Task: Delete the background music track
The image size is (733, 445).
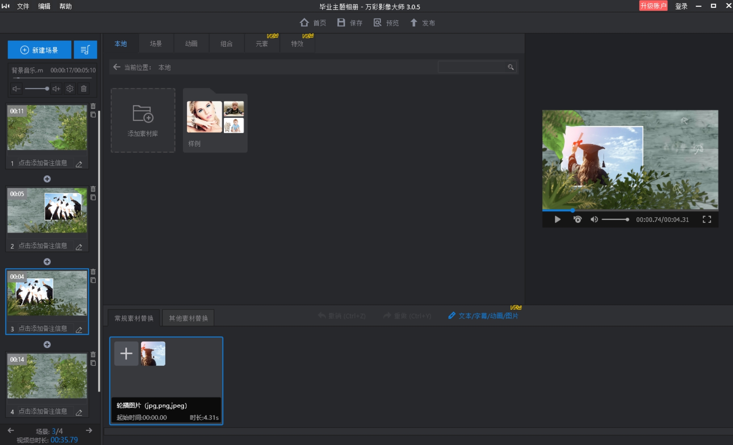Action: [x=84, y=89]
